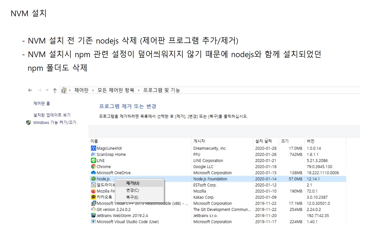Screen dimensions: 372x241
Task: Select the JetBrains WebStorm icon
Action: tap(93, 216)
